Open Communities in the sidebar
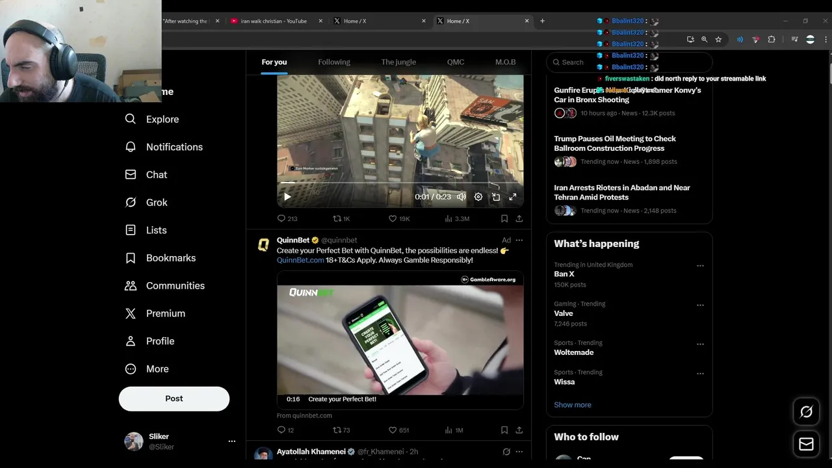 (164, 285)
